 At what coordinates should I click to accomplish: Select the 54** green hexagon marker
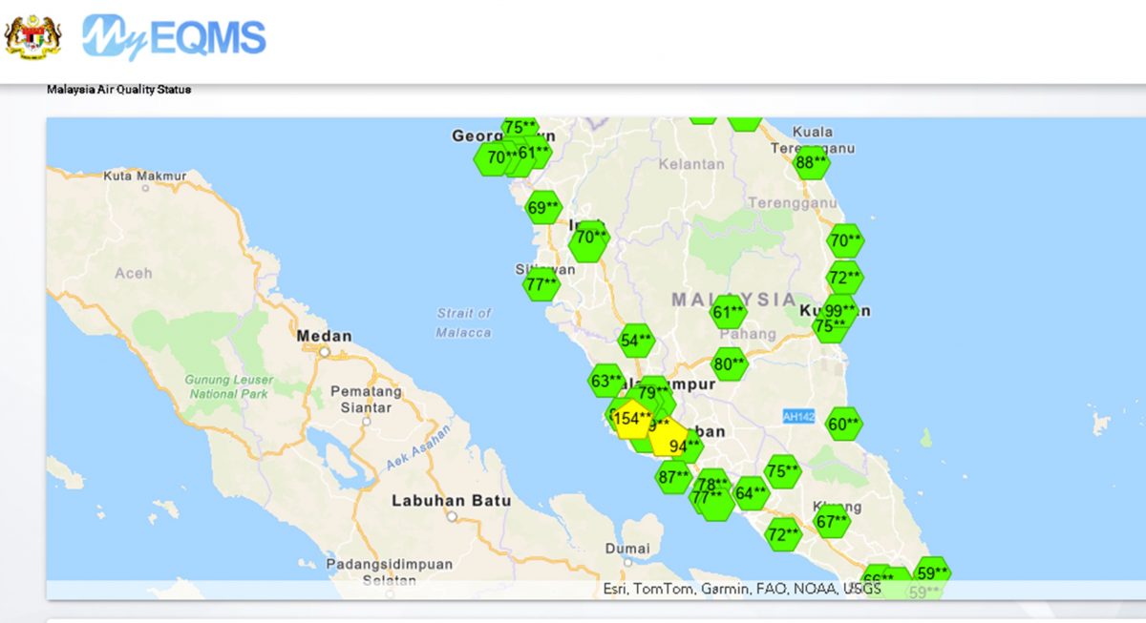pyautogui.click(x=636, y=341)
